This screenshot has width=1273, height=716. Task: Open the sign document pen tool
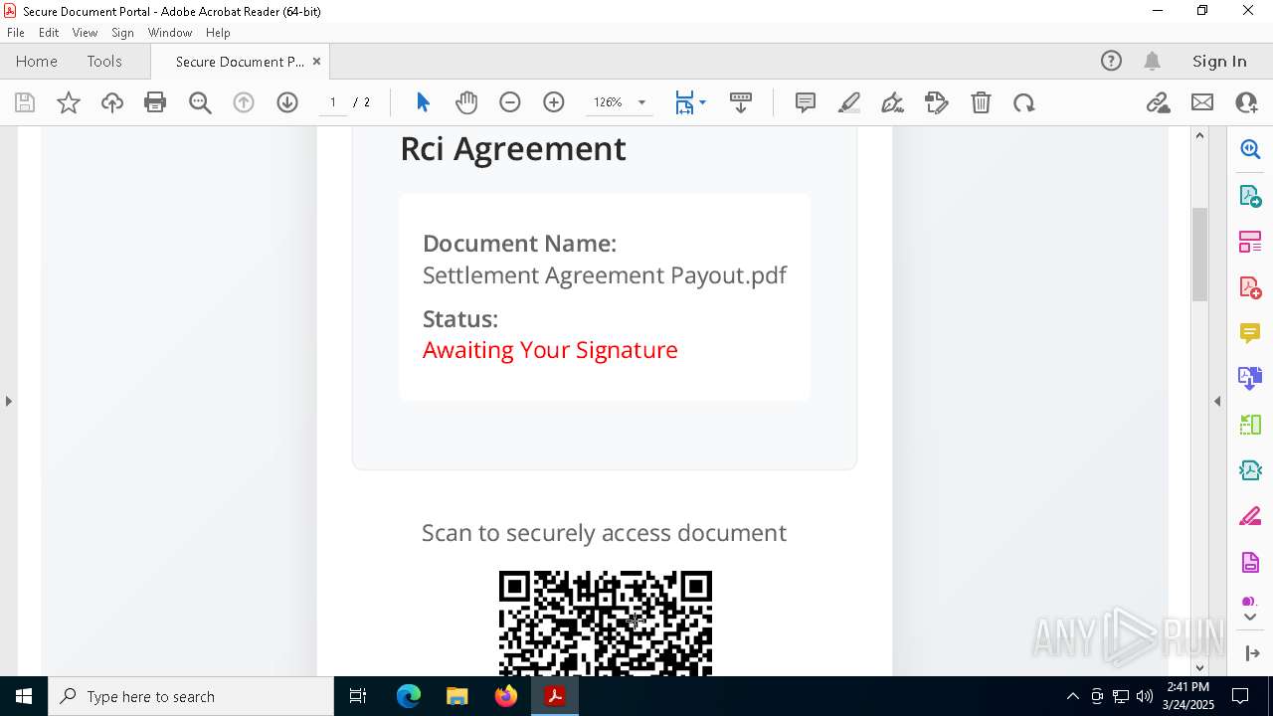(x=893, y=102)
